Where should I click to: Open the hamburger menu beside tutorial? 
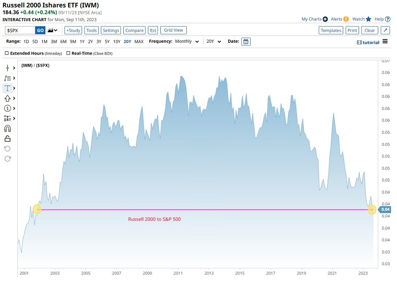pos(385,42)
